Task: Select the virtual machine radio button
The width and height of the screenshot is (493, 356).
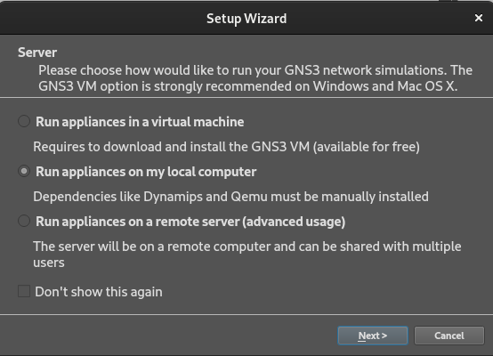Action: (24, 121)
